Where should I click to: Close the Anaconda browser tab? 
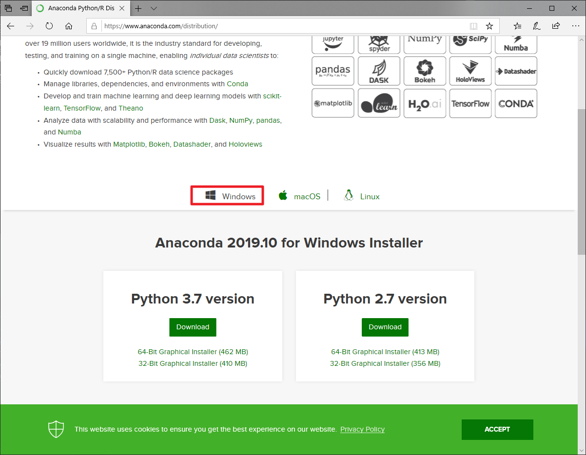(x=122, y=8)
